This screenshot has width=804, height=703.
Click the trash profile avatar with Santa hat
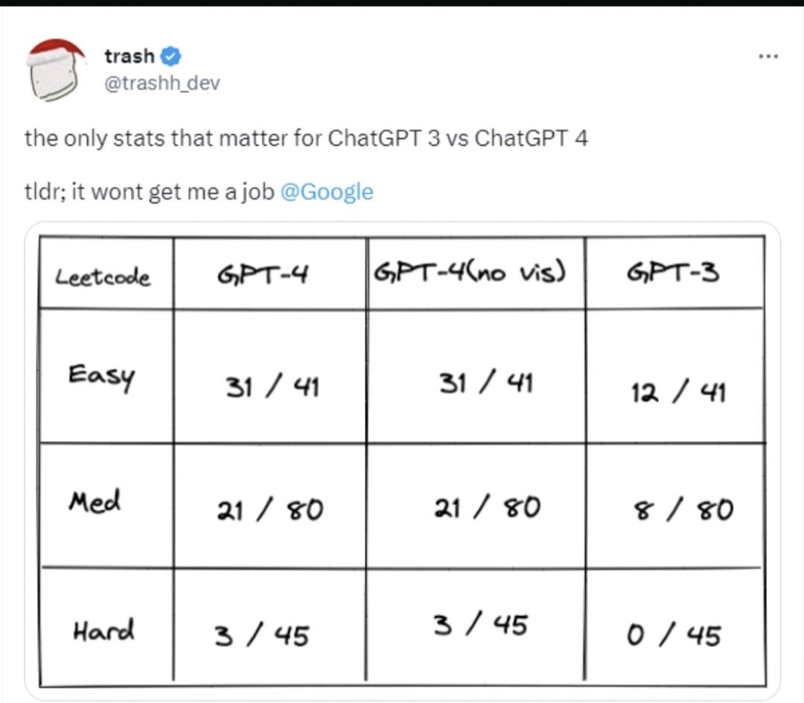click(x=55, y=70)
